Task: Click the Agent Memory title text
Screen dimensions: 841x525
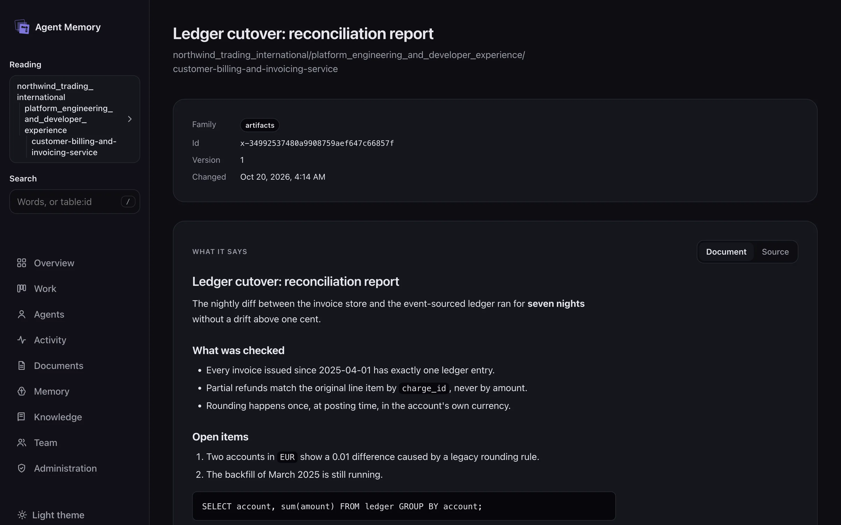Action: tap(68, 27)
